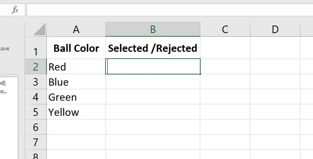Click the cell containing Yellow

(76, 112)
